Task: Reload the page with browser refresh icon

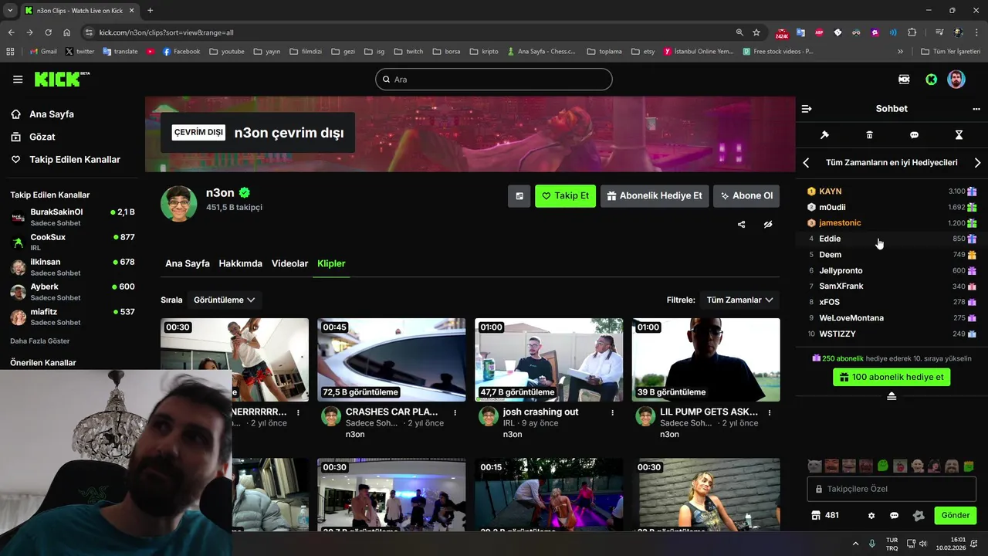Action: (x=48, y=32)
